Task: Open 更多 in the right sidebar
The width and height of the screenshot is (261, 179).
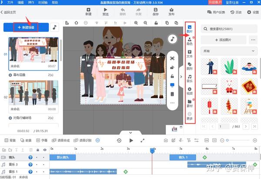Action: pyautogui.click(x=189, y=116)
